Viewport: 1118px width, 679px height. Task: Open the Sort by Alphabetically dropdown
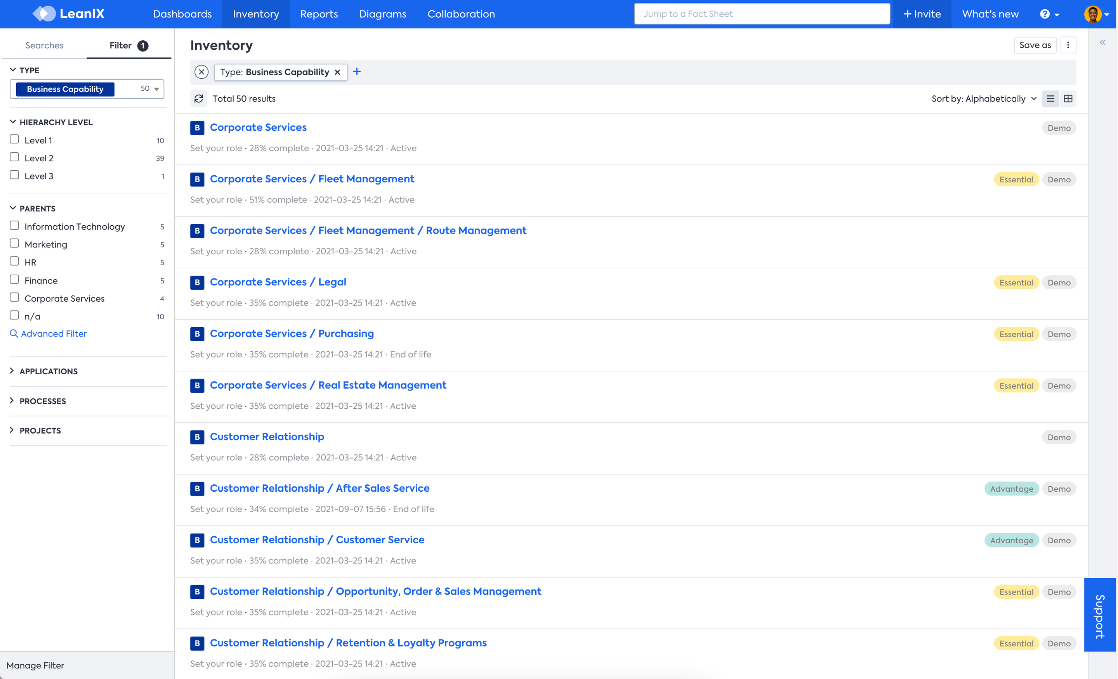click(983, 98)
